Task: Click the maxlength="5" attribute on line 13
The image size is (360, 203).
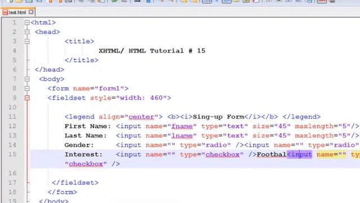Action: 323,135
